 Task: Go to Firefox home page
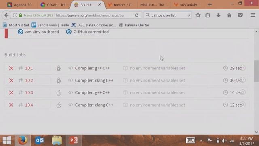pyautogui.click(x=229, y=15)
